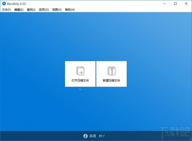Click the new archive zipper icon

112,71
